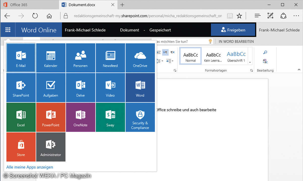Viewport: 303px width, 181px height.
Task: Close the app launcher waffle icon
Action: coord(8,30)
